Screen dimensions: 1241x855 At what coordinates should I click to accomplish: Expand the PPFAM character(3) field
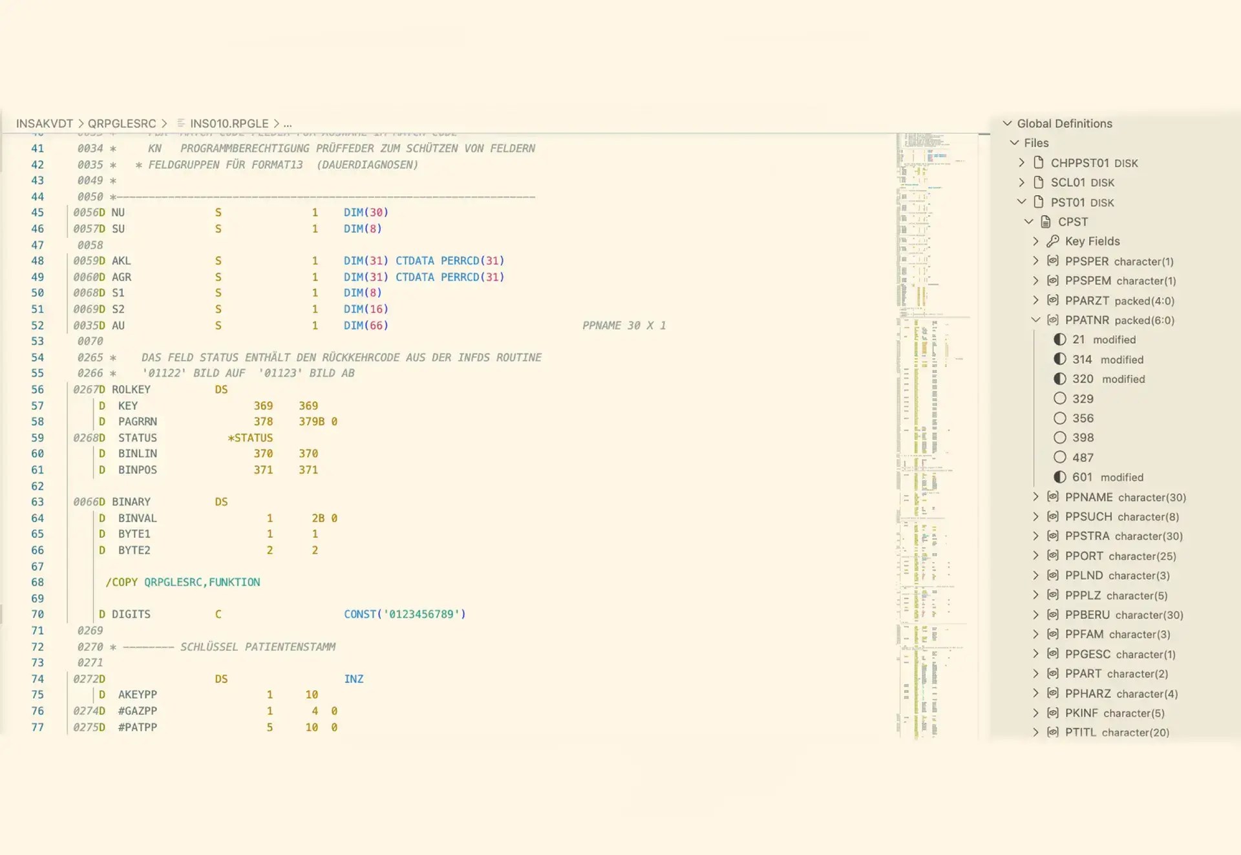pos(1035,634)
